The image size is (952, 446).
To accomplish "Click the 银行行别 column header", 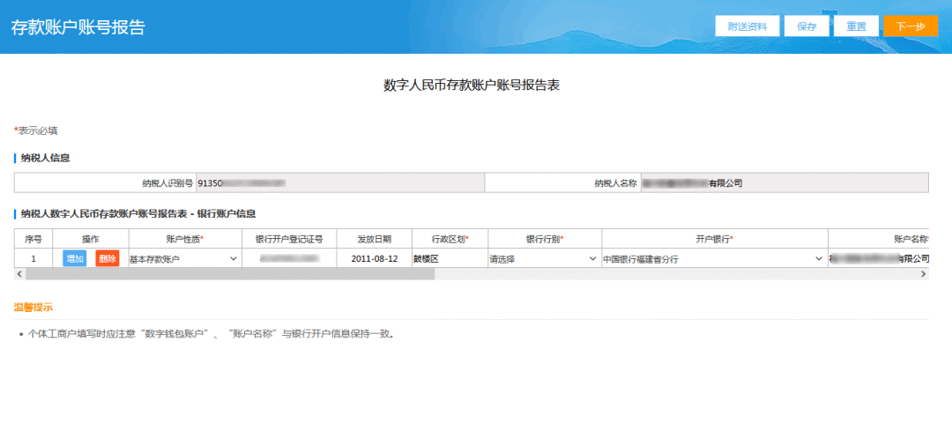I will click(545, 239).
